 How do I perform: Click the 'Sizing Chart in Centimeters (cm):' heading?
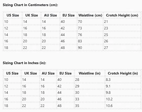[30, 5]
